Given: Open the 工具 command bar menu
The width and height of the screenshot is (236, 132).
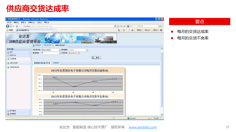Looking at the screenshot, I should (x=156, y=30).
